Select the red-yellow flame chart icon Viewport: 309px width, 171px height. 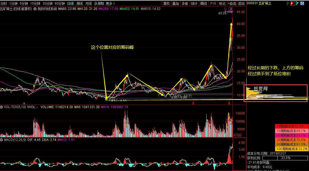[x=293, y=3]
